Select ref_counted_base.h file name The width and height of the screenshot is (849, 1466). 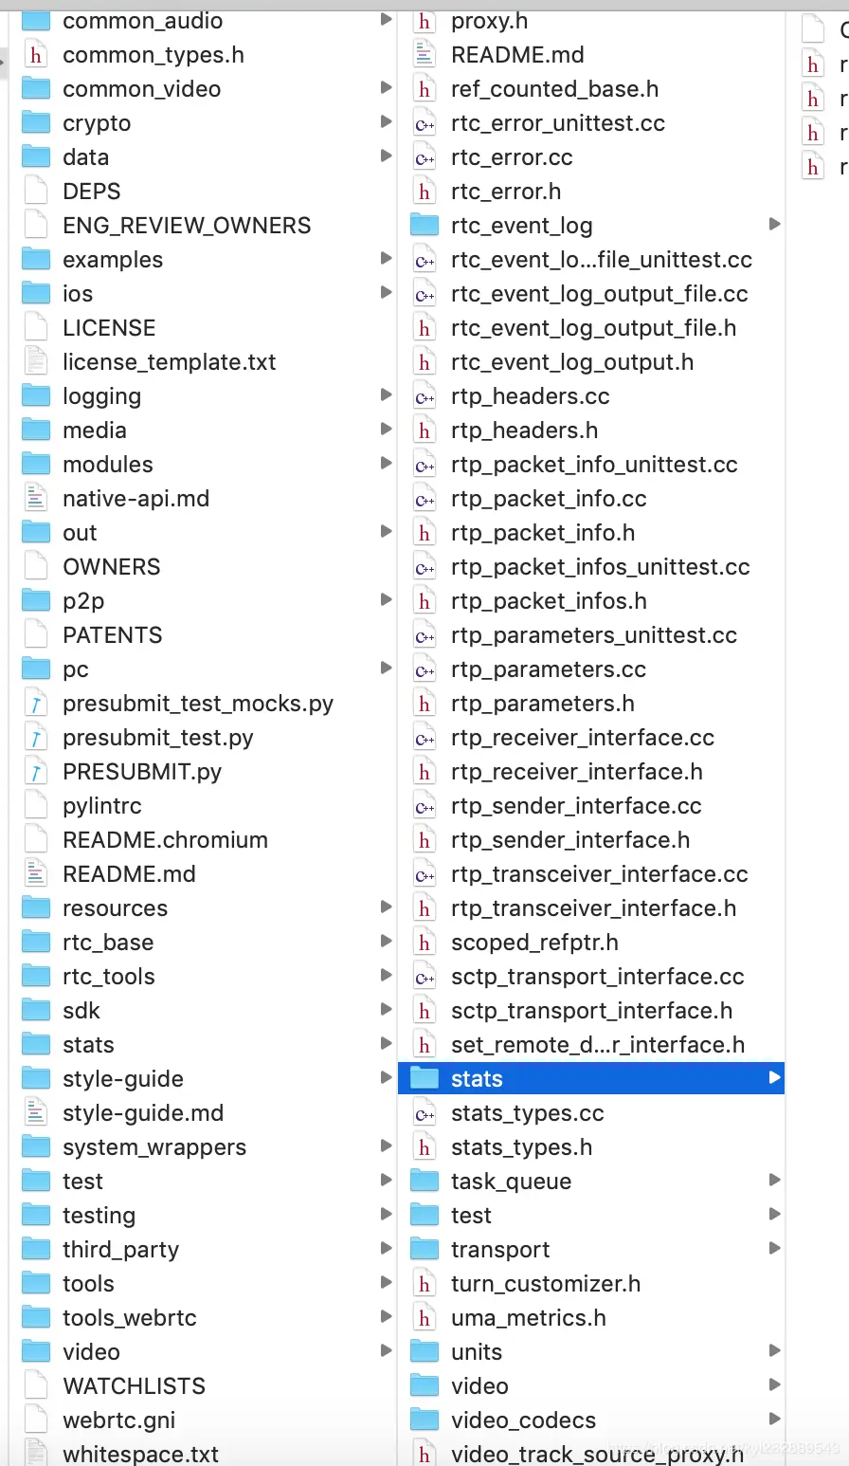[554, 89]
